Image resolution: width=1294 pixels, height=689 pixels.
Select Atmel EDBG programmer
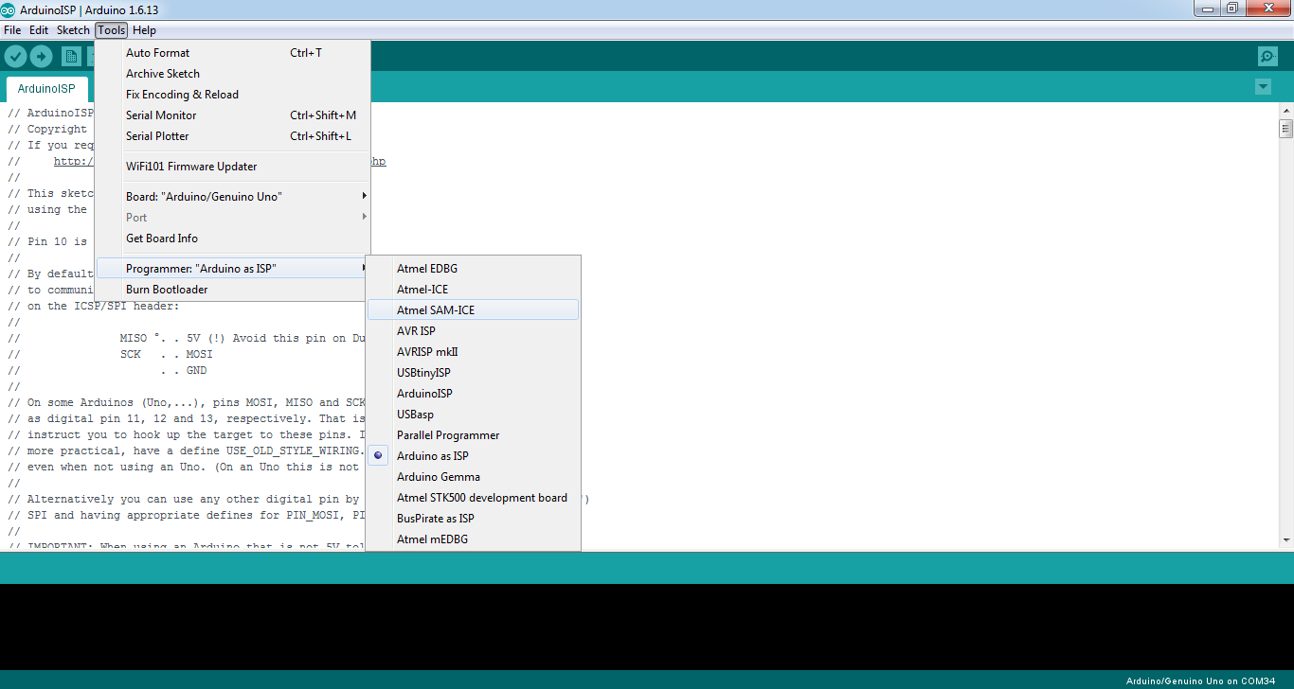point(473,269)
